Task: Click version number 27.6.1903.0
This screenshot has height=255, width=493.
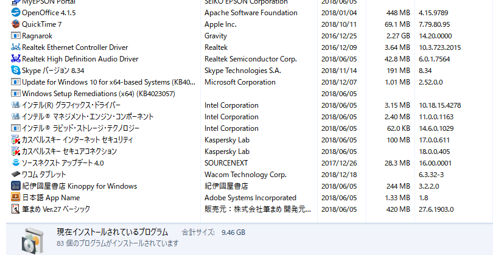Action: (436, 209)
